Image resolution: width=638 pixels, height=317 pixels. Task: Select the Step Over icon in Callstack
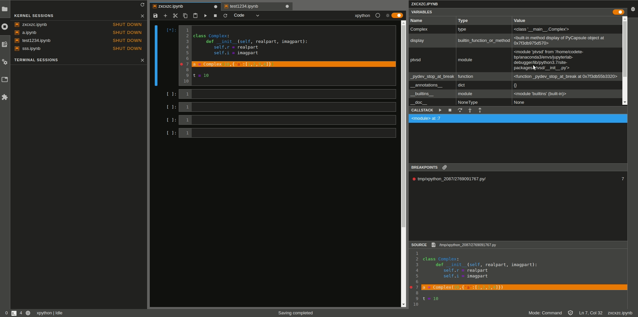(460, 110)
